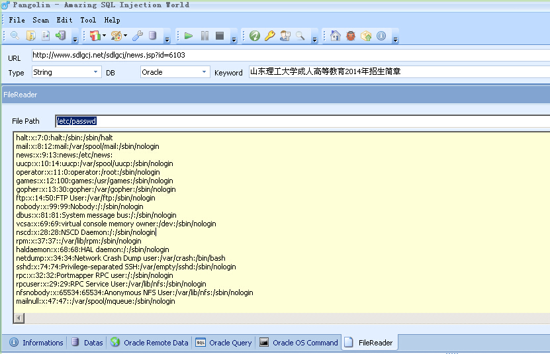Click the File Path field containing /etc/passwd
Screen dimensions: 550x354
pyautogui.click(x=302, y=121)
